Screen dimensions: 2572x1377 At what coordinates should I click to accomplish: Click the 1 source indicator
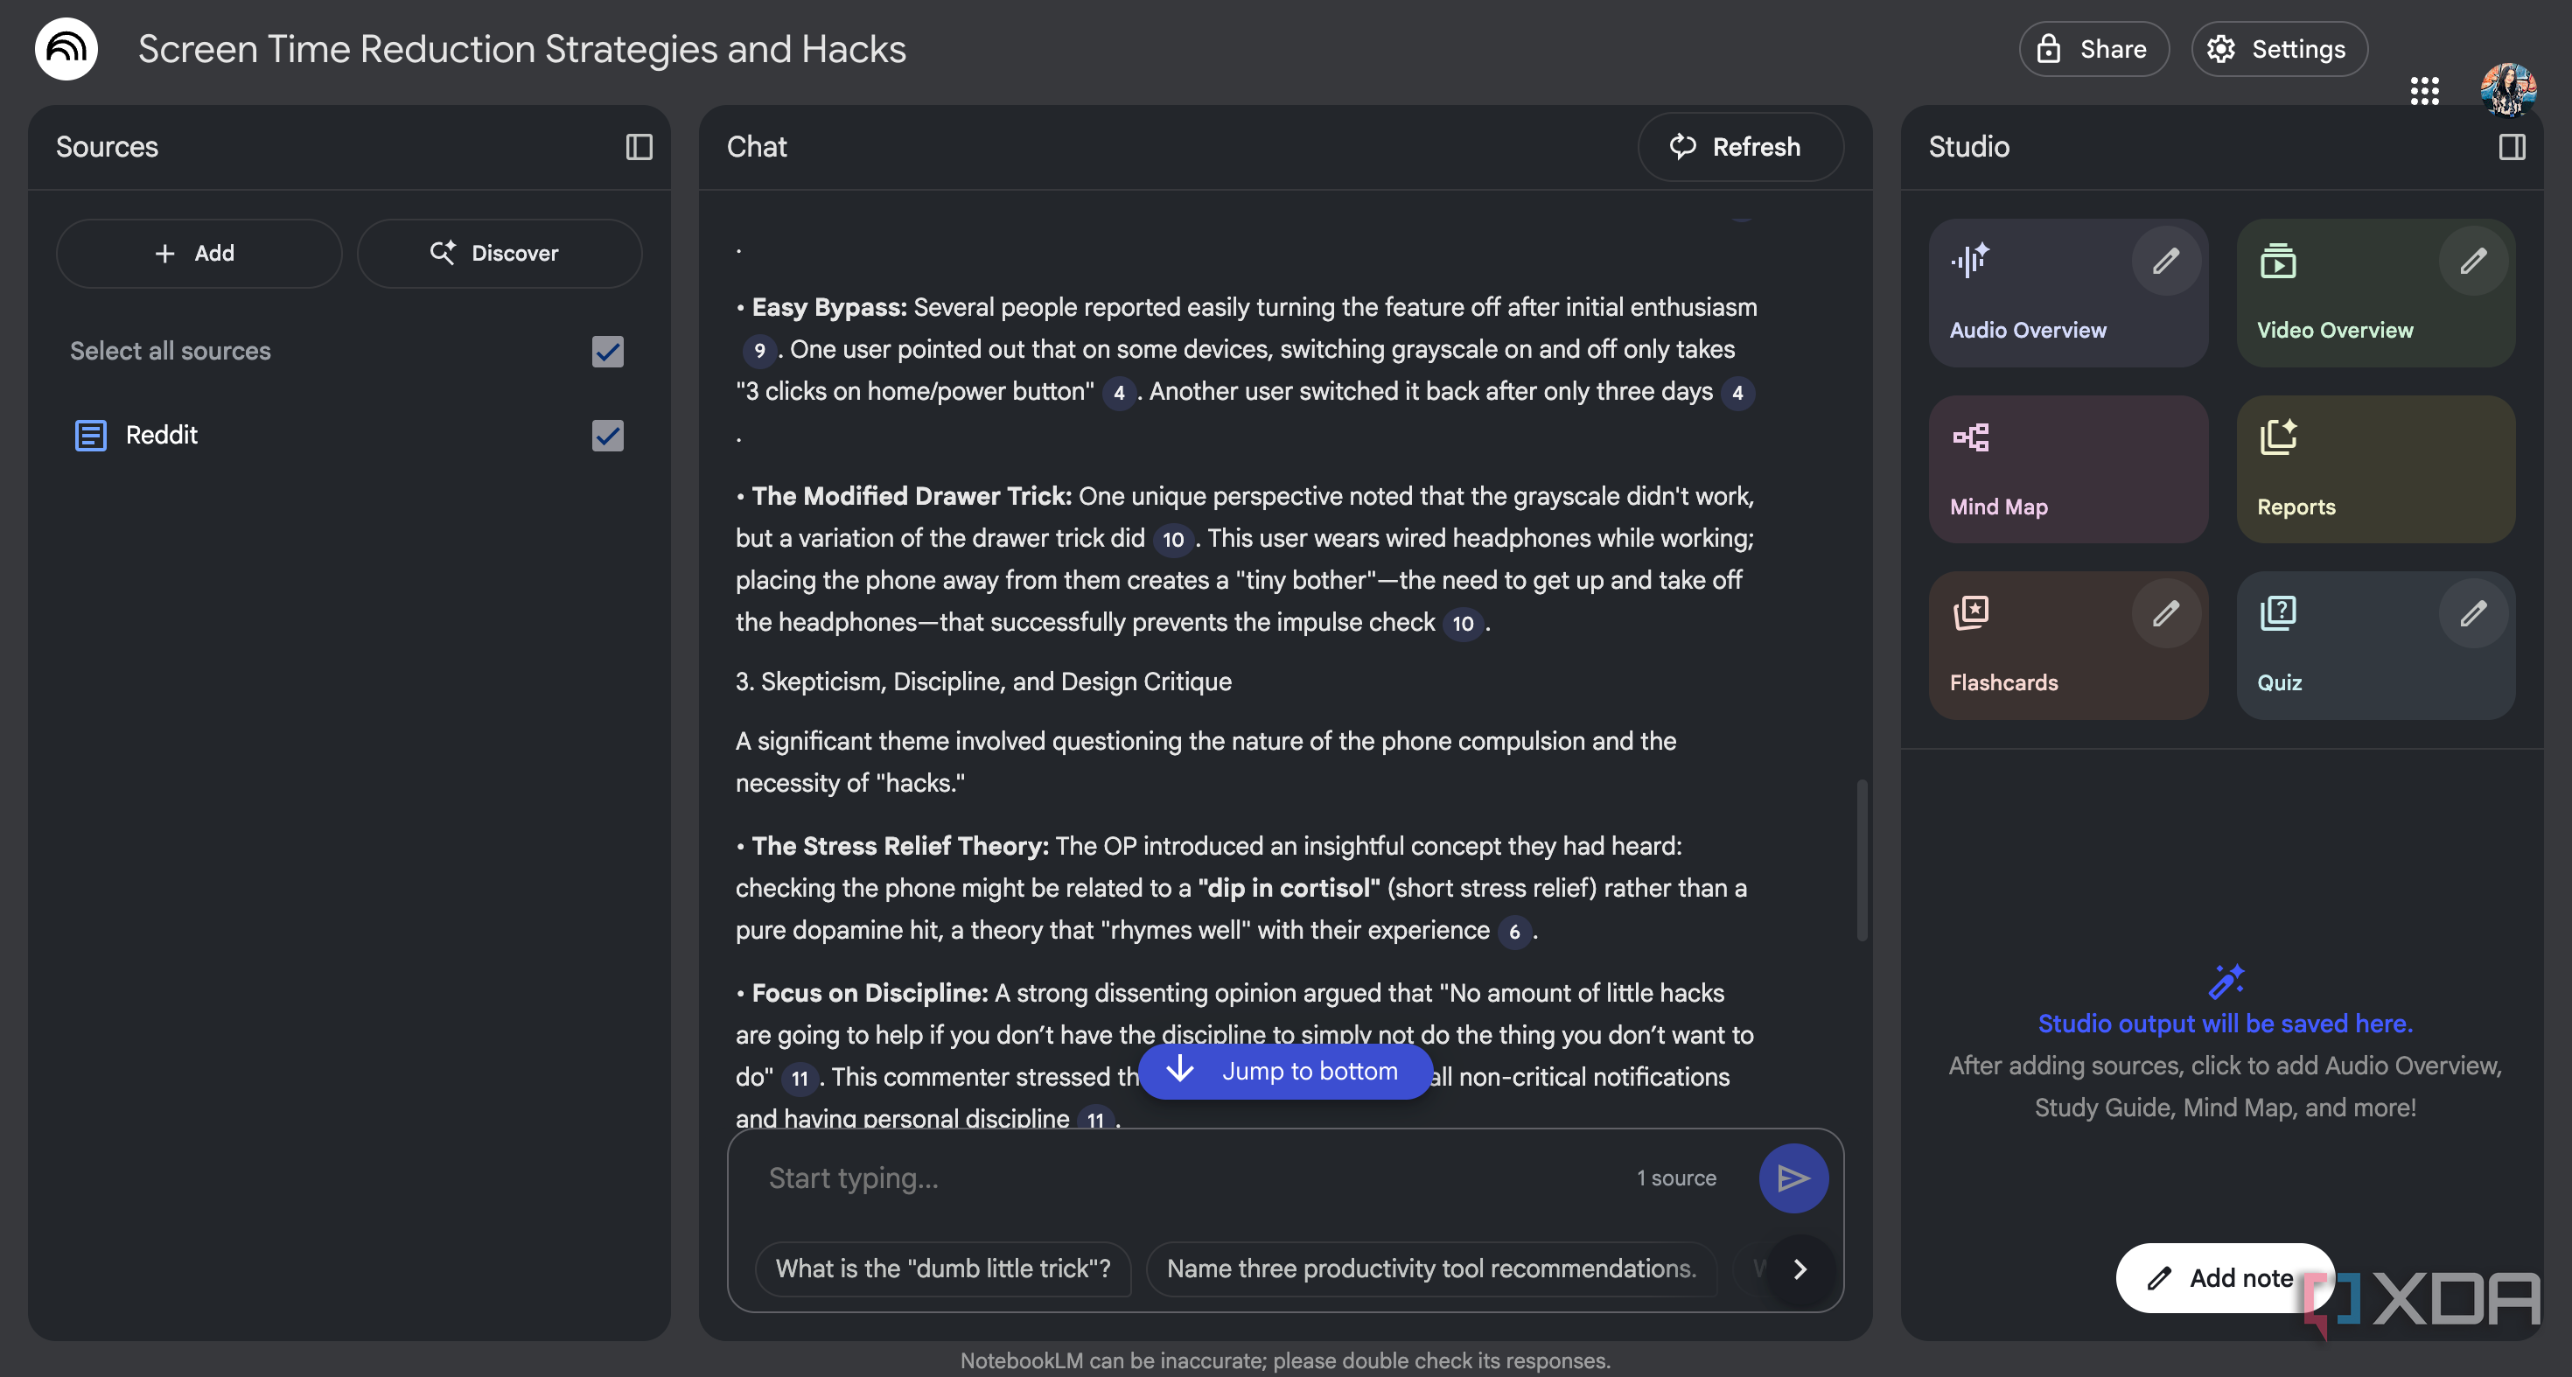(1676, 1178)
